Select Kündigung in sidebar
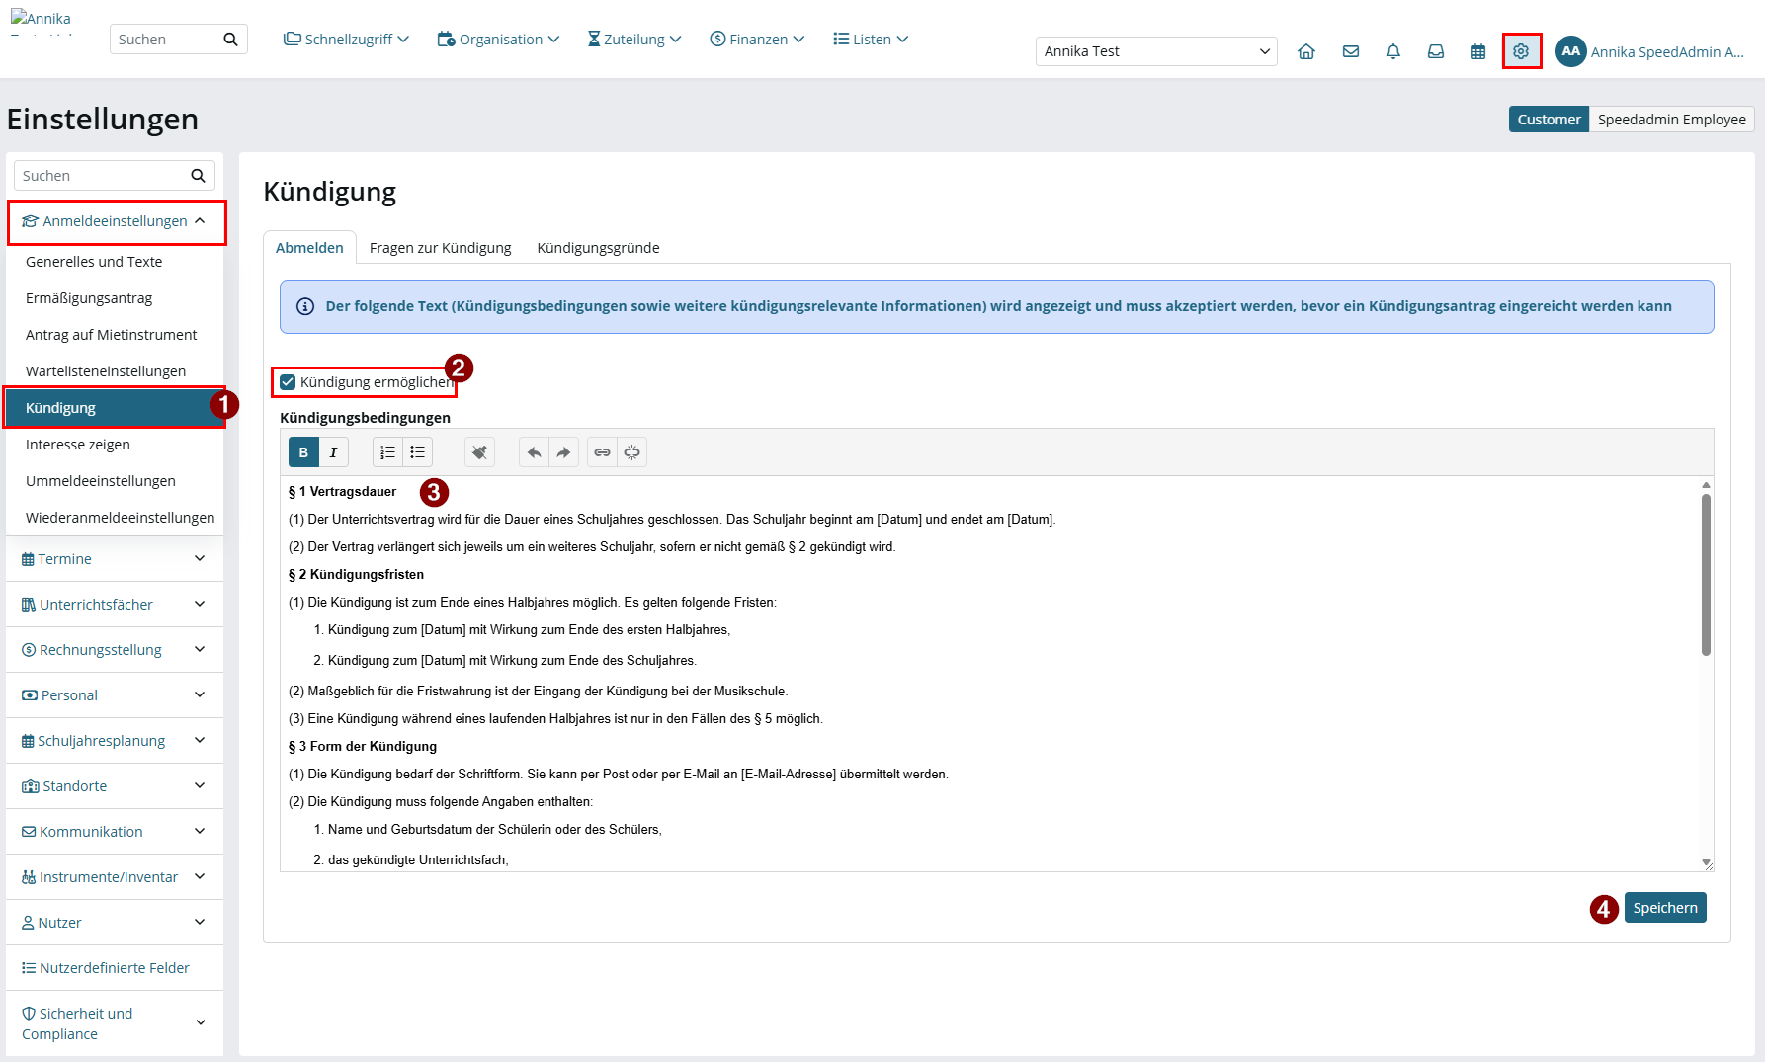 (115, 408)
